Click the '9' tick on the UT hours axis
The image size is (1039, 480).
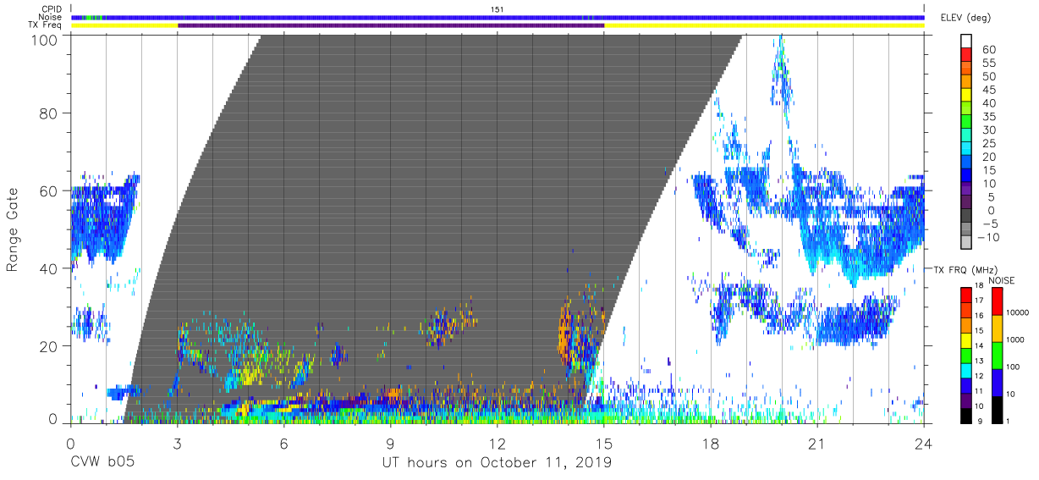point(391,443)
